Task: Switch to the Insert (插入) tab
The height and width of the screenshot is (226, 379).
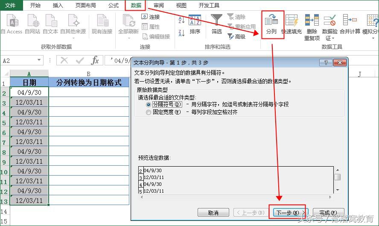Action: coord(58,5)
